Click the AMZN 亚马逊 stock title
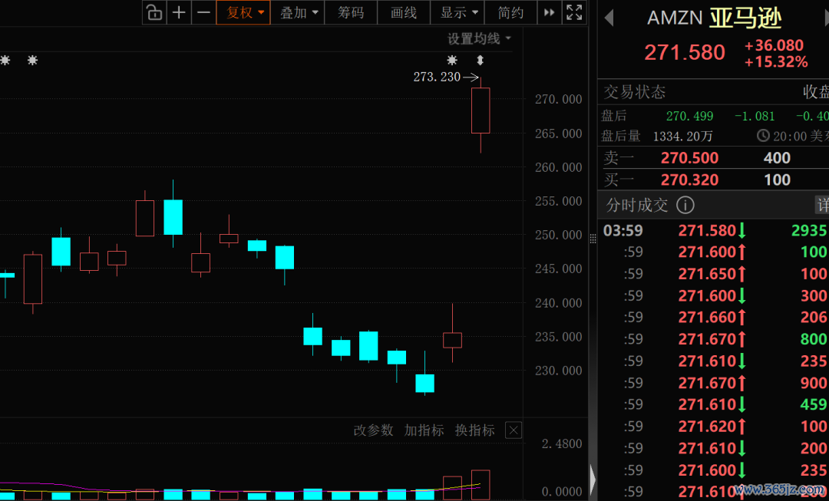The image size is (829, 501). [715, 18]
